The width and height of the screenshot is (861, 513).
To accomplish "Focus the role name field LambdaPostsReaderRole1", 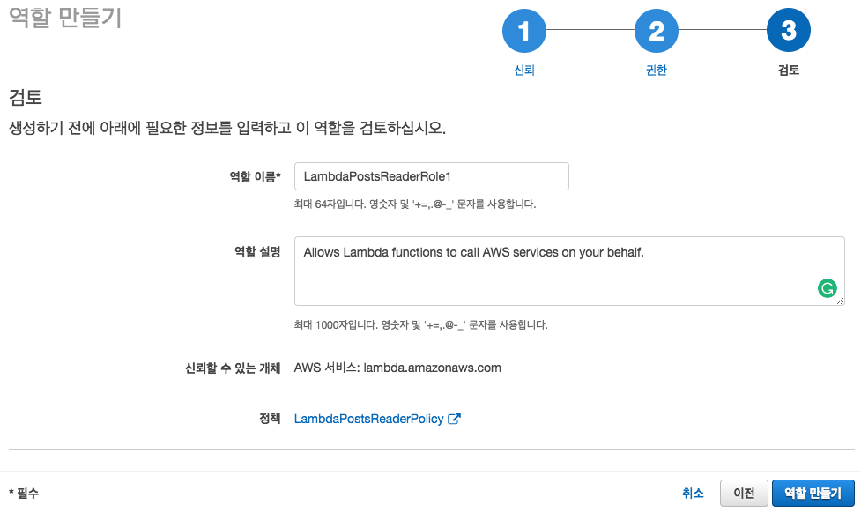I will pyautogui.click(x=432, y=176).
